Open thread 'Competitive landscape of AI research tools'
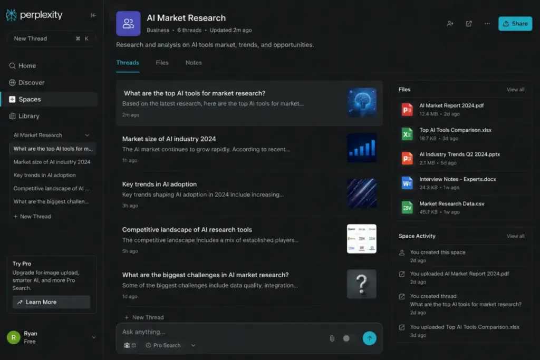The width and height of the screenshot is (540, 360). 187,230
